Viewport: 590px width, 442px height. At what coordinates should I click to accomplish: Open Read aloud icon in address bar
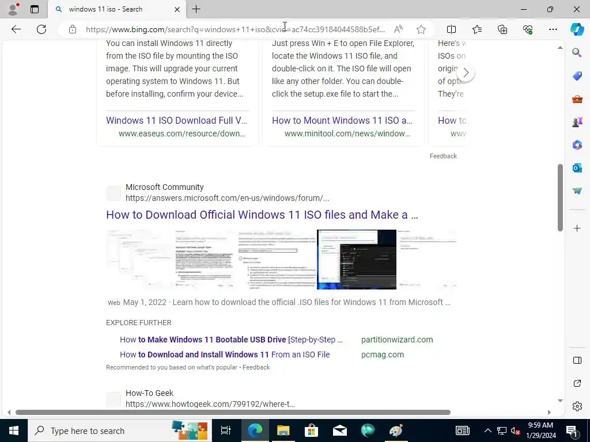pyautogui.click(x=398, y=29)
